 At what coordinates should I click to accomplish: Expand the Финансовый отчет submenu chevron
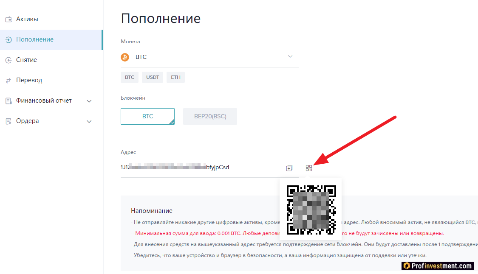[89, 101]
